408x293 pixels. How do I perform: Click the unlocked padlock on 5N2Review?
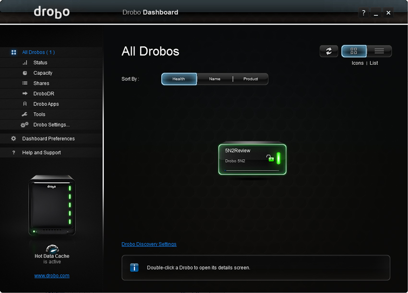(270, 158)
